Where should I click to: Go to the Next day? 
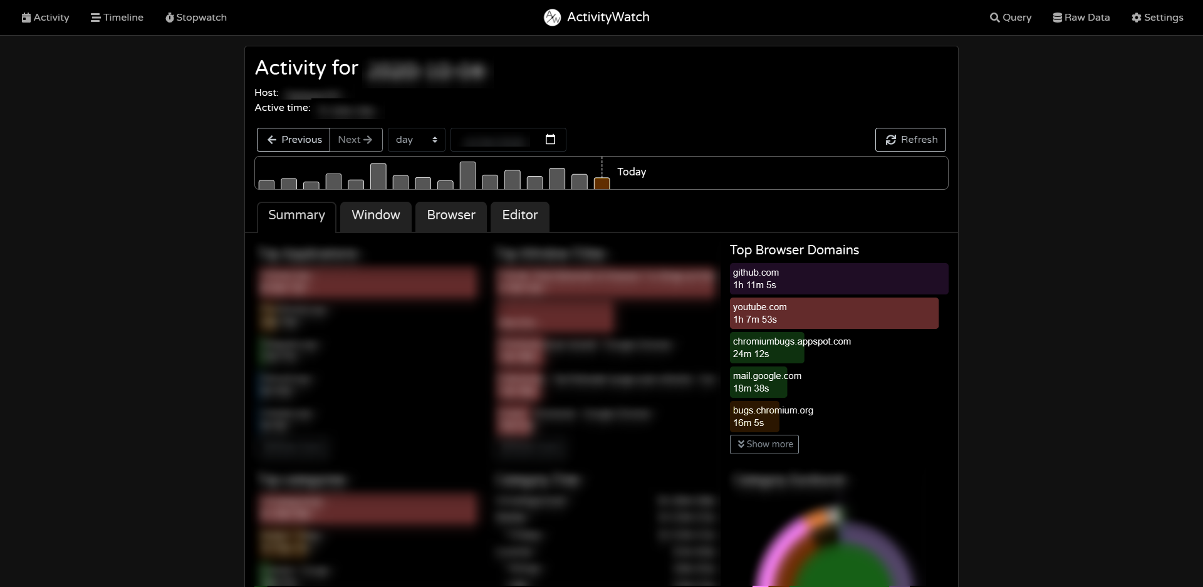(356, 140)
